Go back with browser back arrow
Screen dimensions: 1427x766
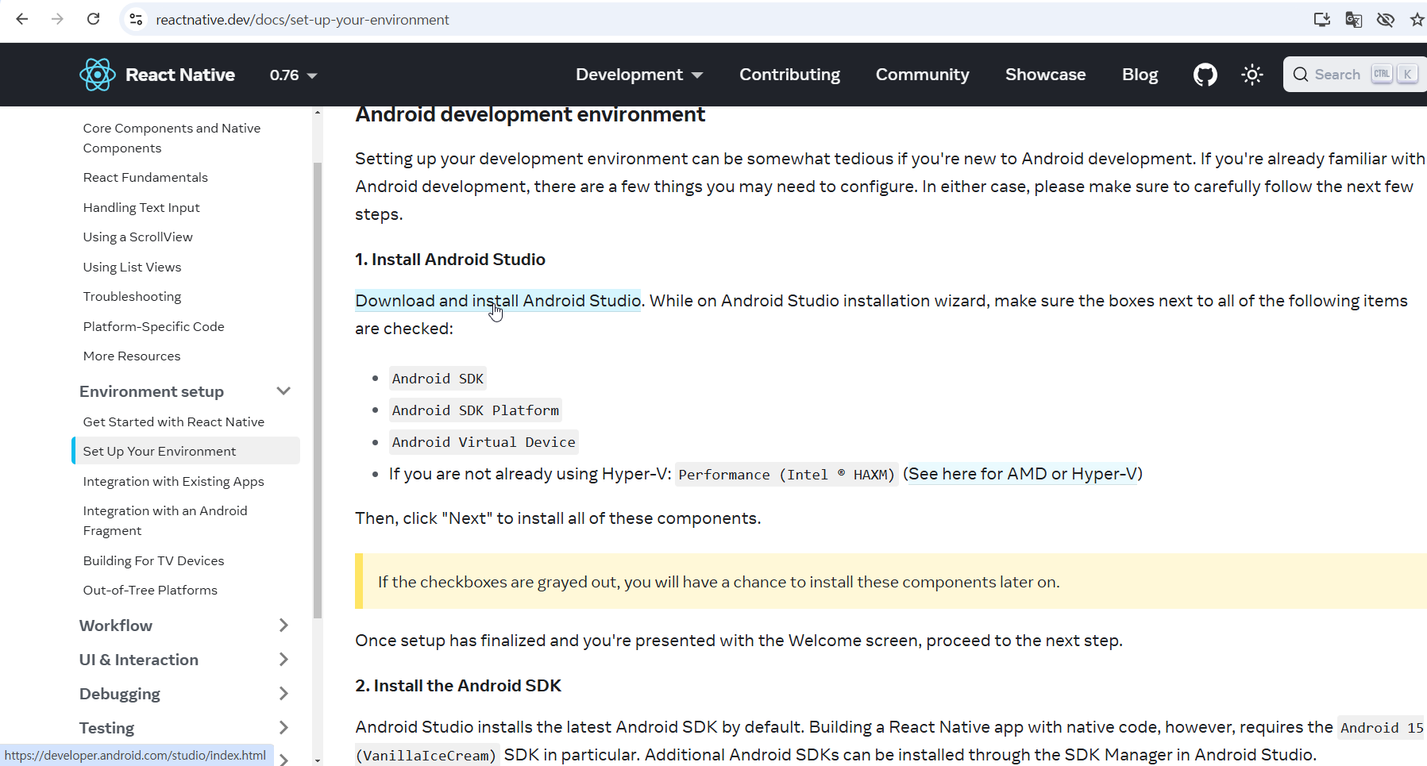pyautogui.click(x=22, y=19)
